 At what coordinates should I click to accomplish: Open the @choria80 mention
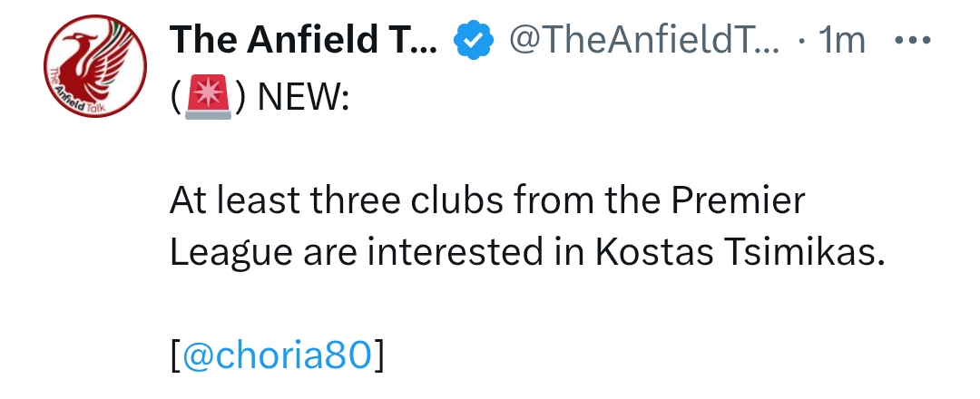pyautogui.click(x=279, y=355)
